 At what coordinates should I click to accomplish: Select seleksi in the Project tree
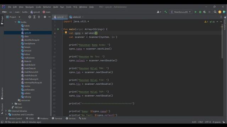click(x=27, y=93)
